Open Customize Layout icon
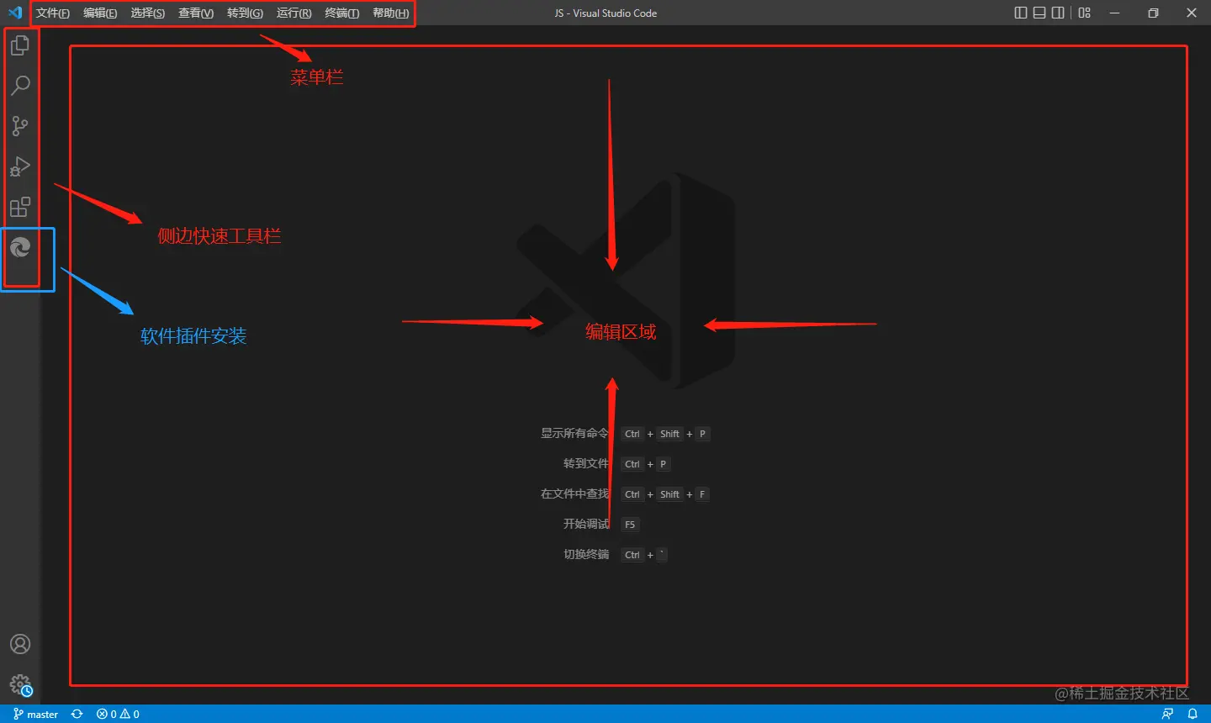The image size is (1211, 723). click(1085, 13)
